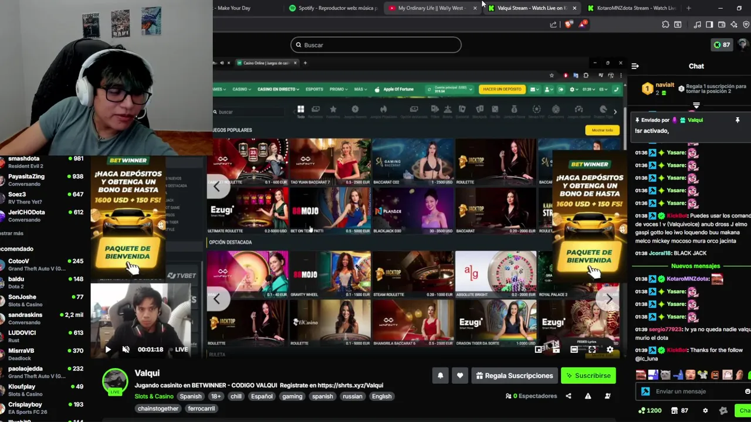Play the Valqui stream with the play button

[x=108, y=349]
